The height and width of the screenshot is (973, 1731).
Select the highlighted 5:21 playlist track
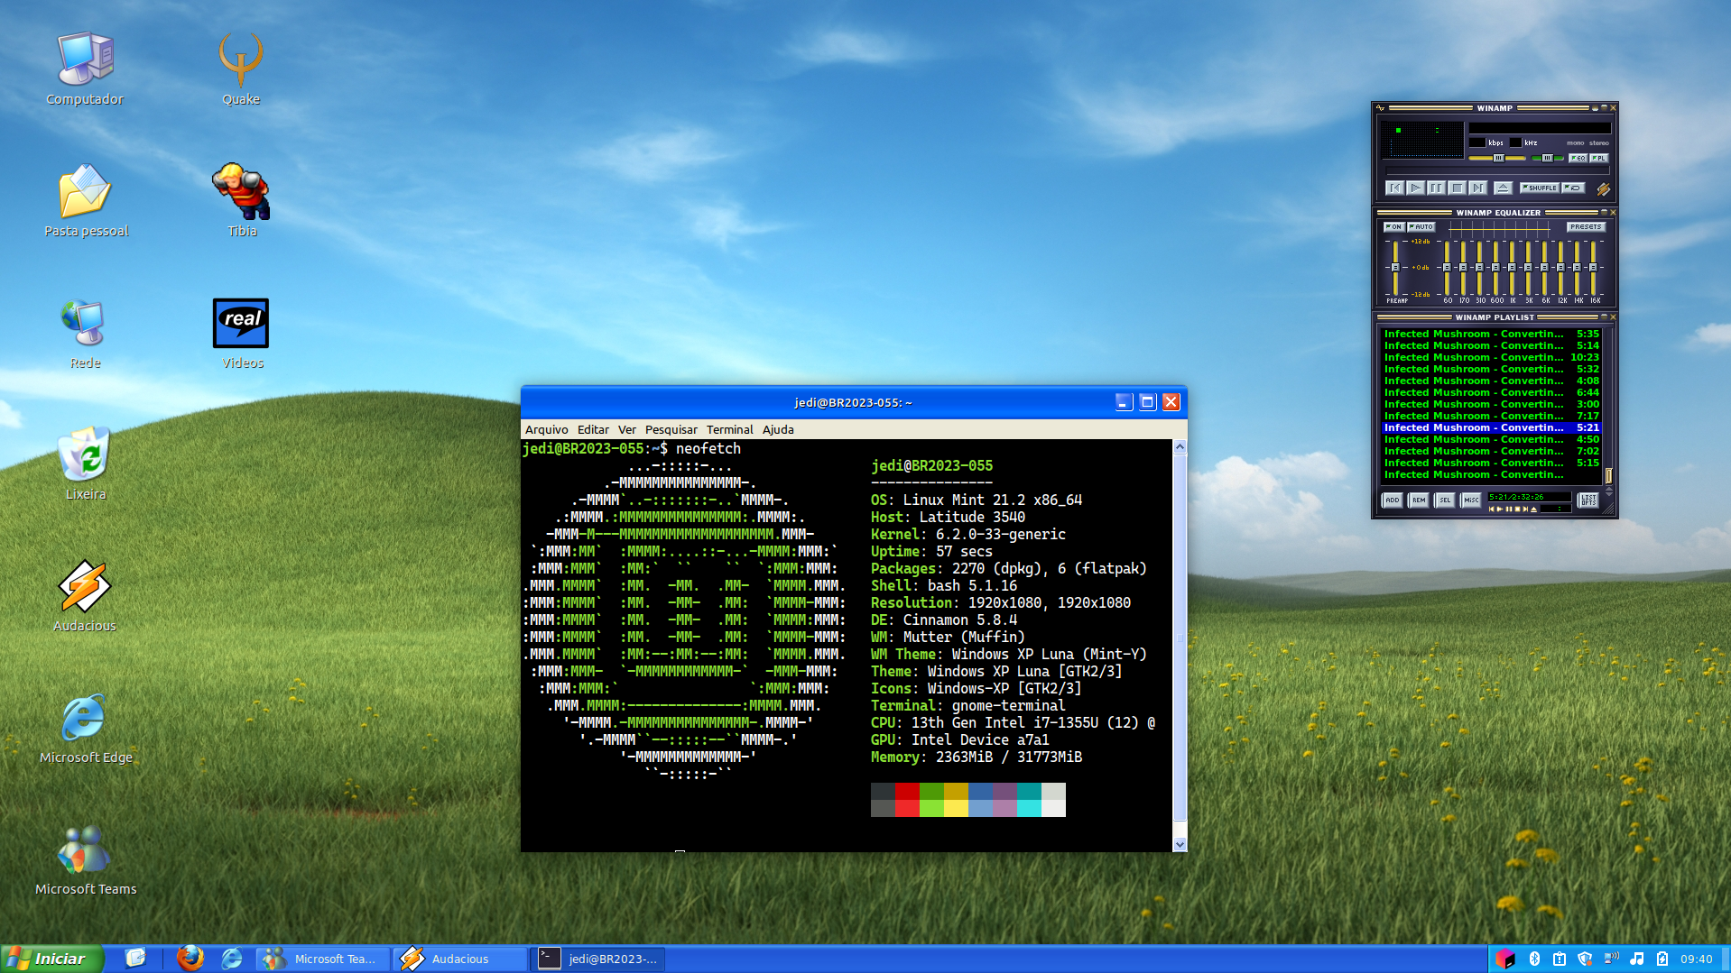click(1491, 427)
